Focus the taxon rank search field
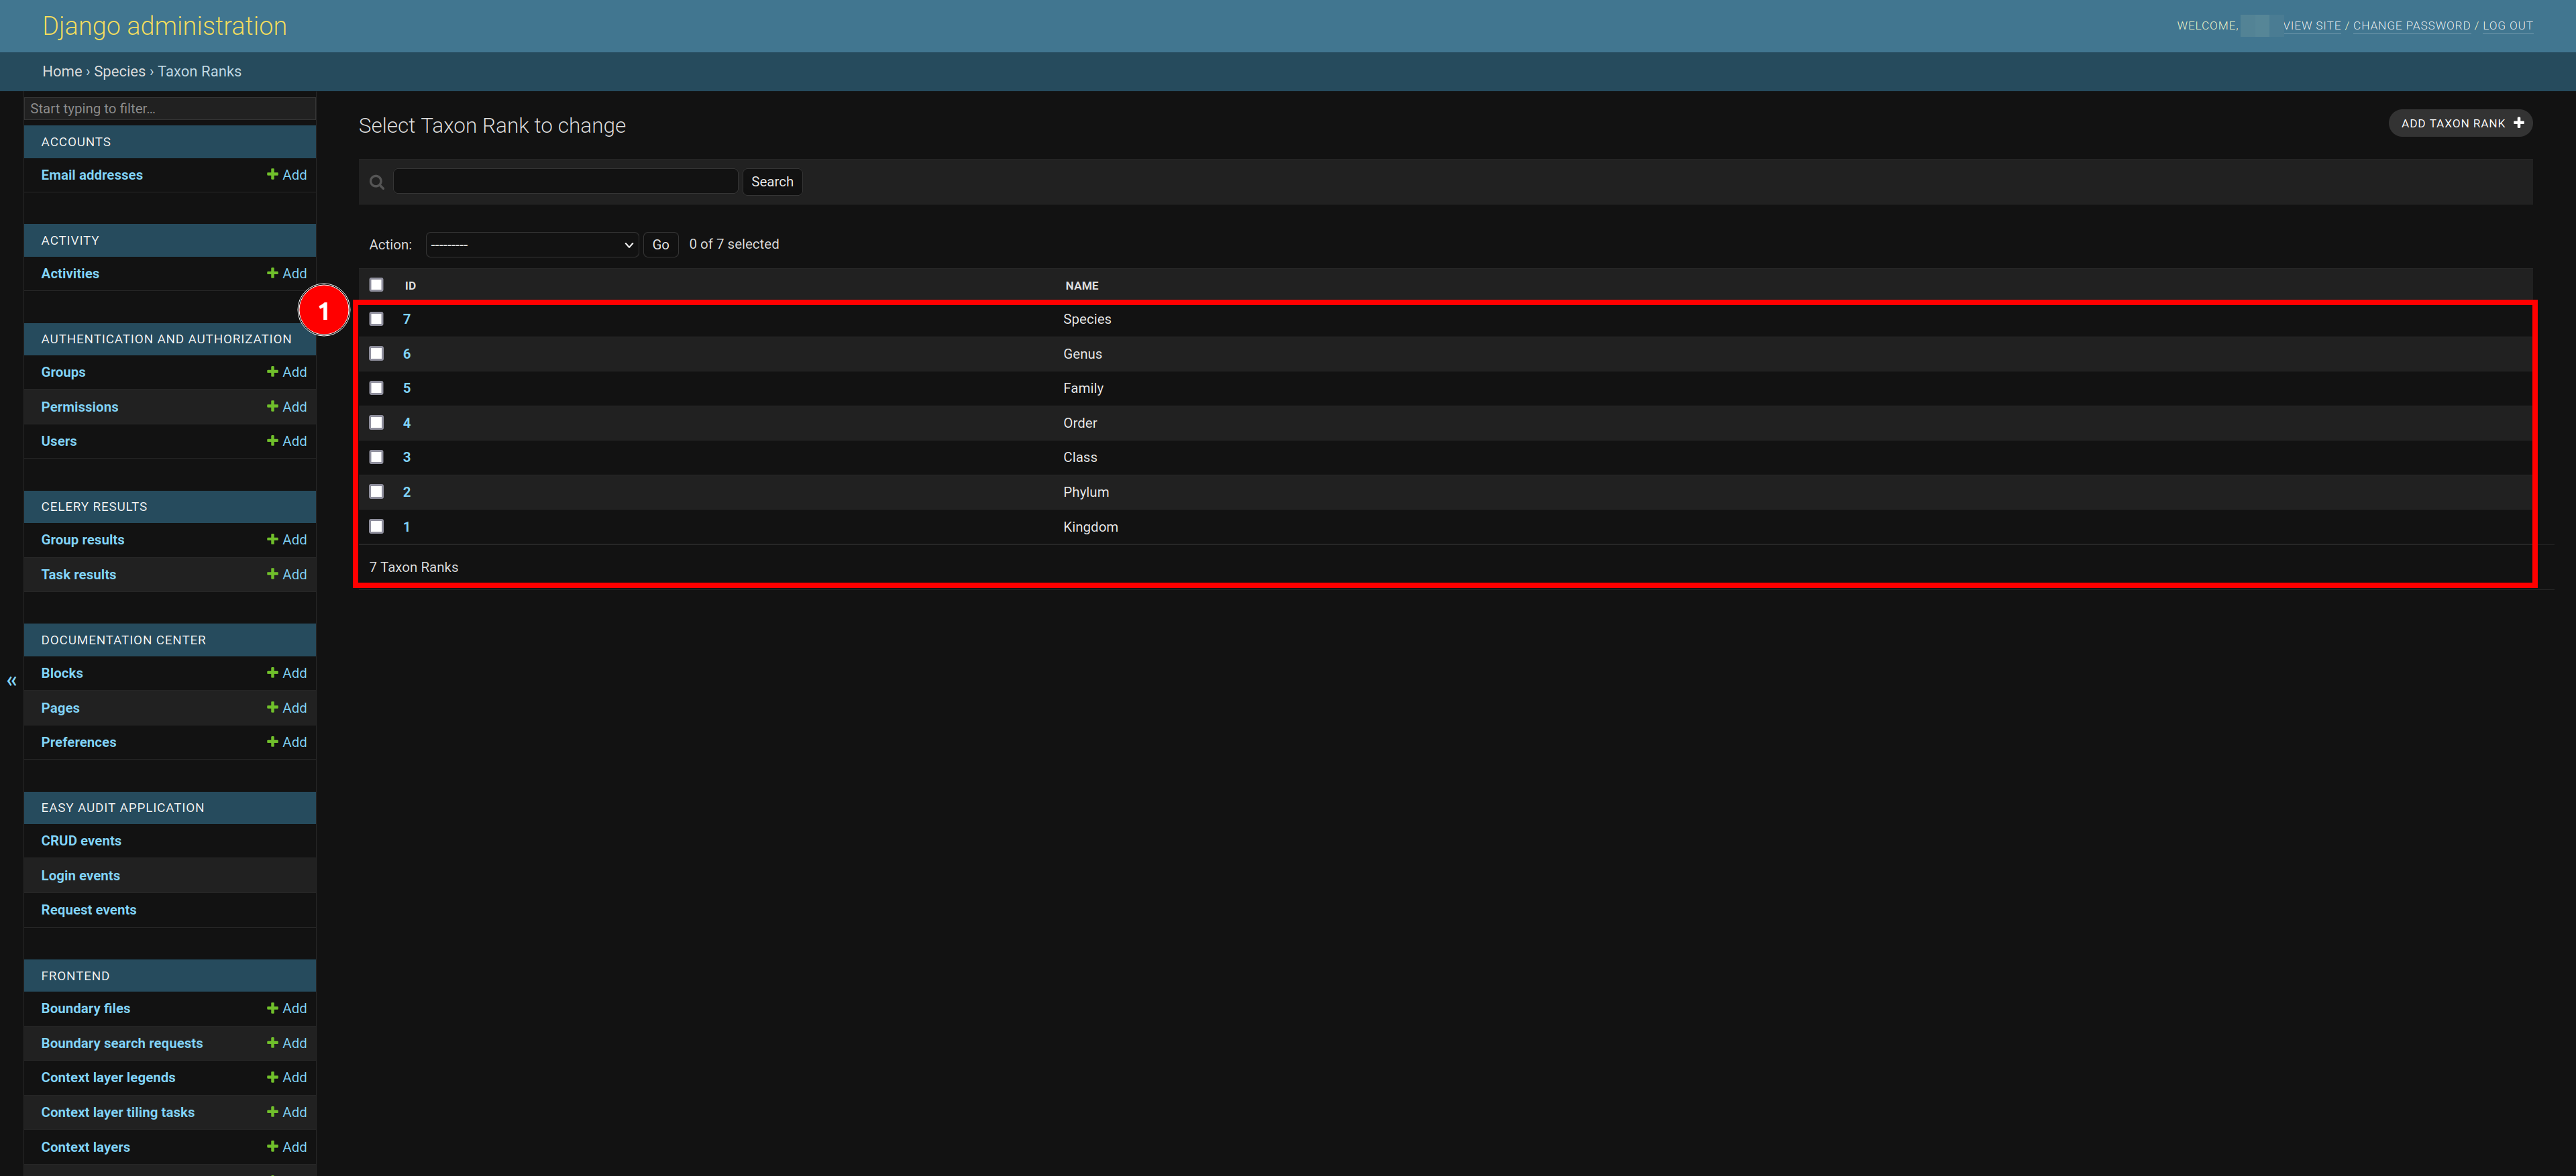The image size is (2576, 1176). (566, 182)
